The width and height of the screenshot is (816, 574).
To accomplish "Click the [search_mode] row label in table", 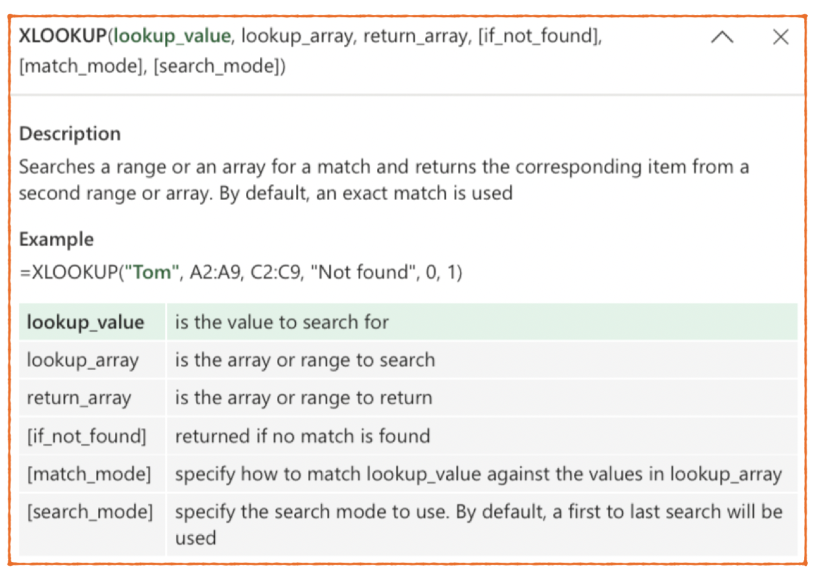I will pyautogui.click(x=90, y=512).
